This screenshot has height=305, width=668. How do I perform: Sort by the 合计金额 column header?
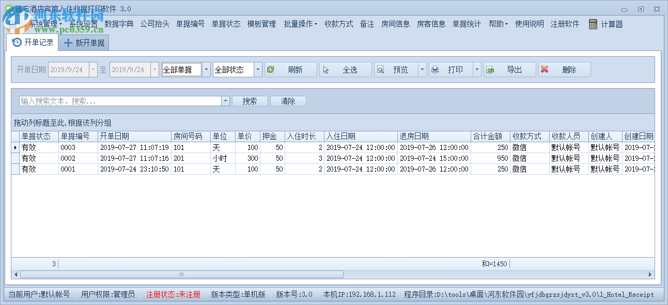[490, 137]
